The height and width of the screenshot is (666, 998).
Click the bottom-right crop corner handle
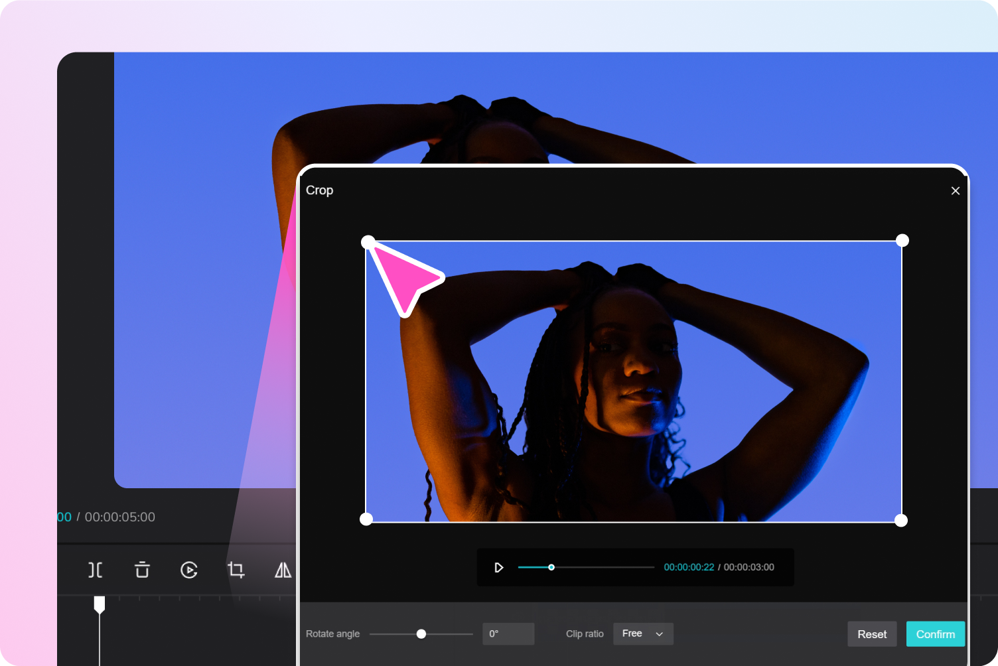(901, 521)
